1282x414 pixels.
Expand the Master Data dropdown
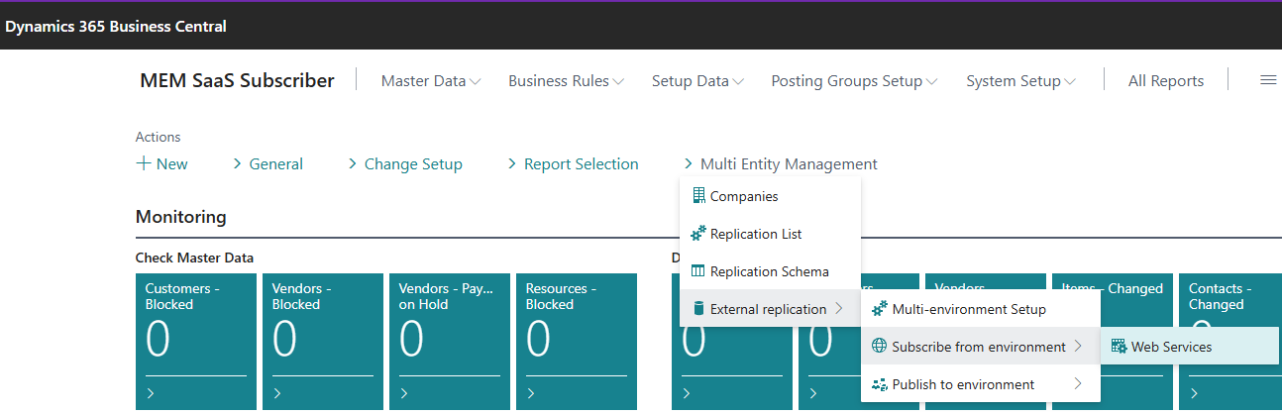tap(431, 81)
